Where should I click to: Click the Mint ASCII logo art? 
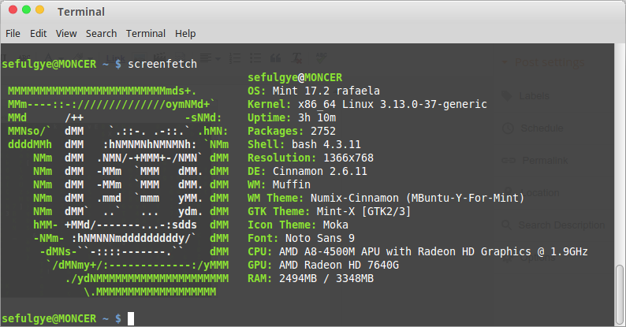118,191
